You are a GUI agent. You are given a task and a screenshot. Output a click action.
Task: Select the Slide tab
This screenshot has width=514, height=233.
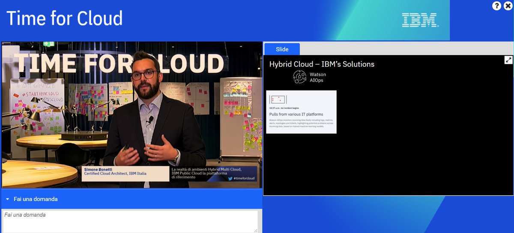click(282, 49)
